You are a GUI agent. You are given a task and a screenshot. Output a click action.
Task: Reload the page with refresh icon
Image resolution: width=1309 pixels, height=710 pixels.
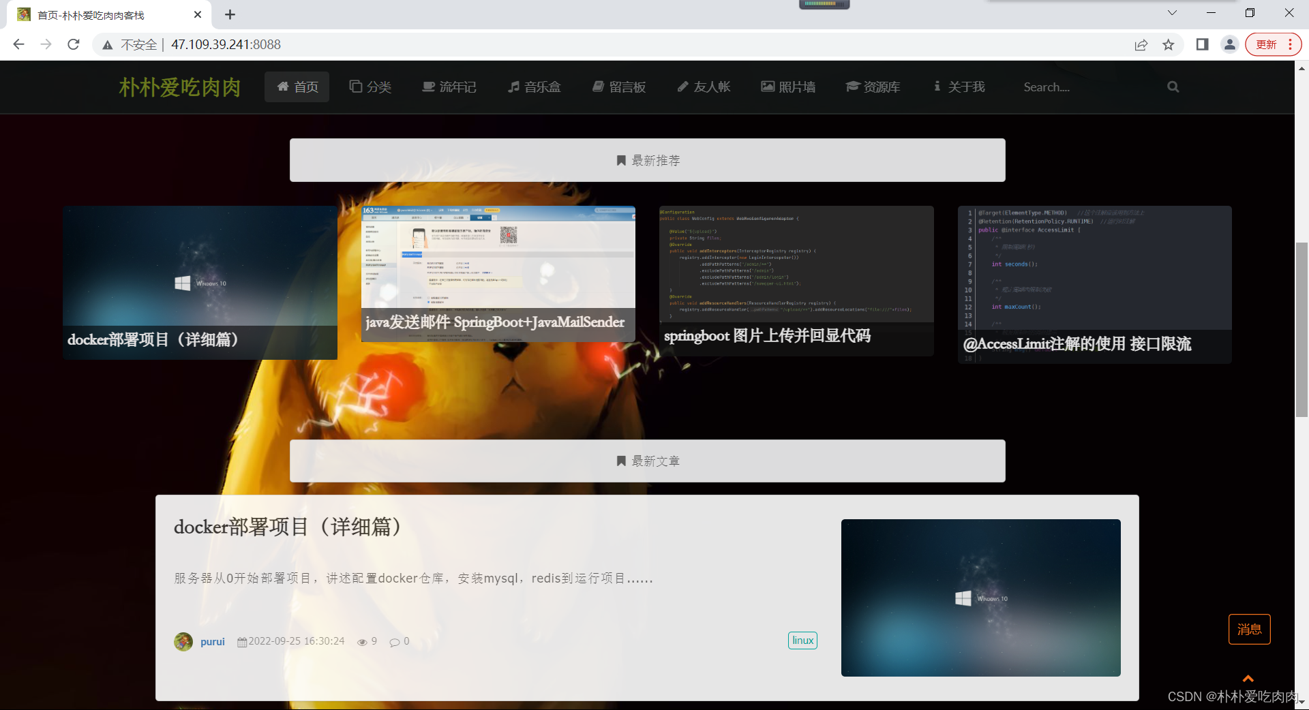[x=74, y=44]
